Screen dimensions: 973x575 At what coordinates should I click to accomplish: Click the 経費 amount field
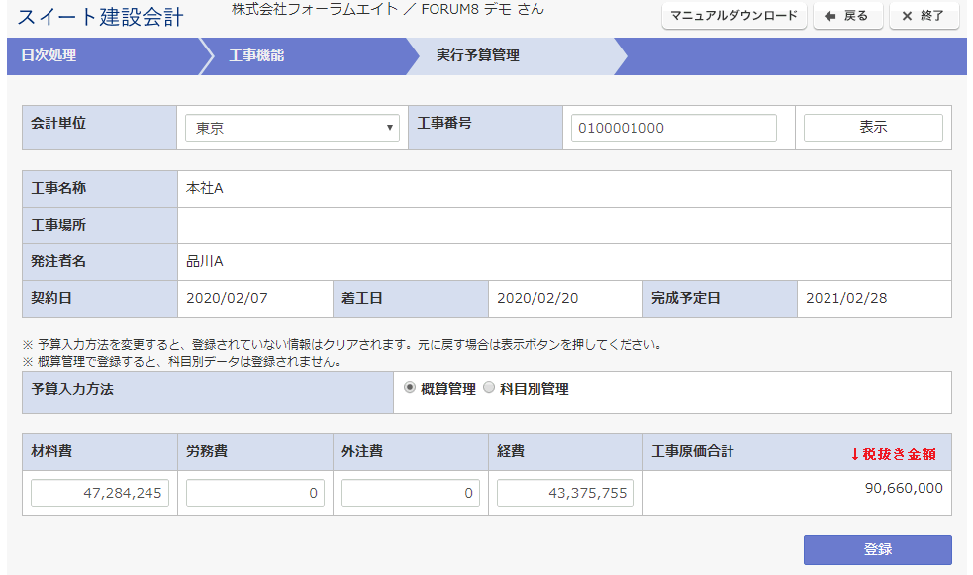(x=565, y=493)
